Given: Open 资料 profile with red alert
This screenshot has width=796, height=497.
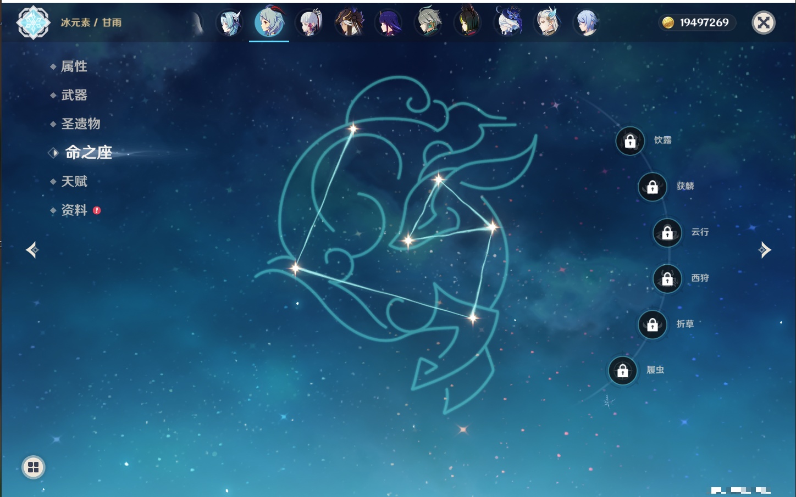Looking at the screenshot, I should tap(74, 210).
